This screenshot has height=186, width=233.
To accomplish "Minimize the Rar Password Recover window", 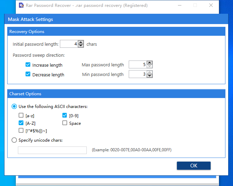I will [180, 6].
